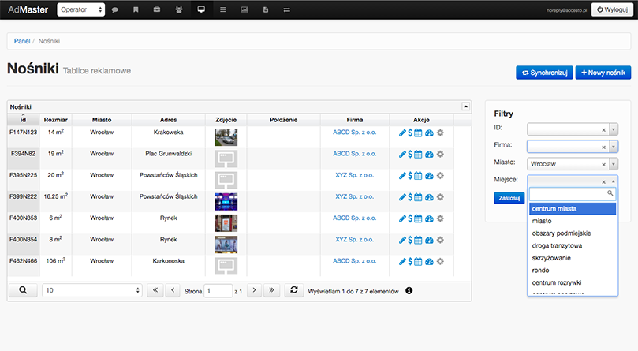Edit carrier F400N354 with pencil icon
Image resolution: width=638 pixels, height=351 pixels.
point(402,241)
